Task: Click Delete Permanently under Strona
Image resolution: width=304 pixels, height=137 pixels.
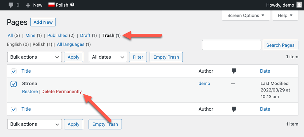Action: [62, 91]
